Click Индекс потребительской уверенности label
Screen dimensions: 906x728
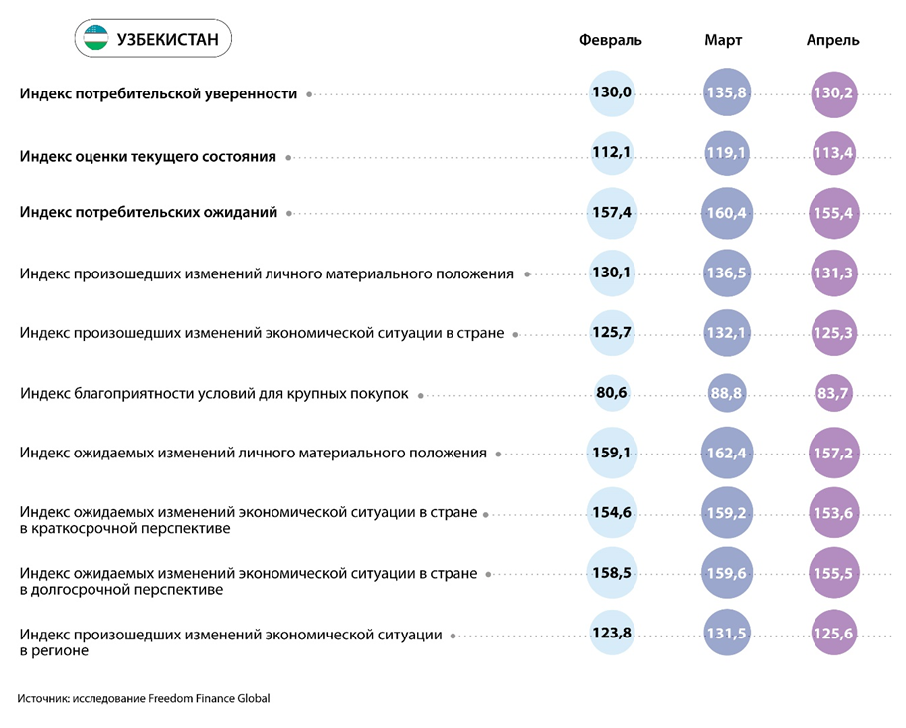click(158, 93)
